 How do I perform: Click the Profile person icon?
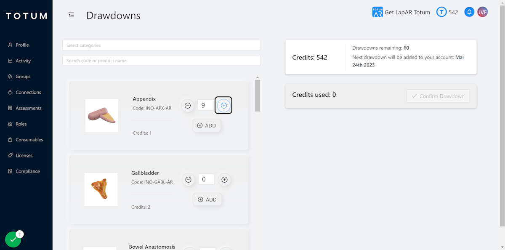click(10, 45)
